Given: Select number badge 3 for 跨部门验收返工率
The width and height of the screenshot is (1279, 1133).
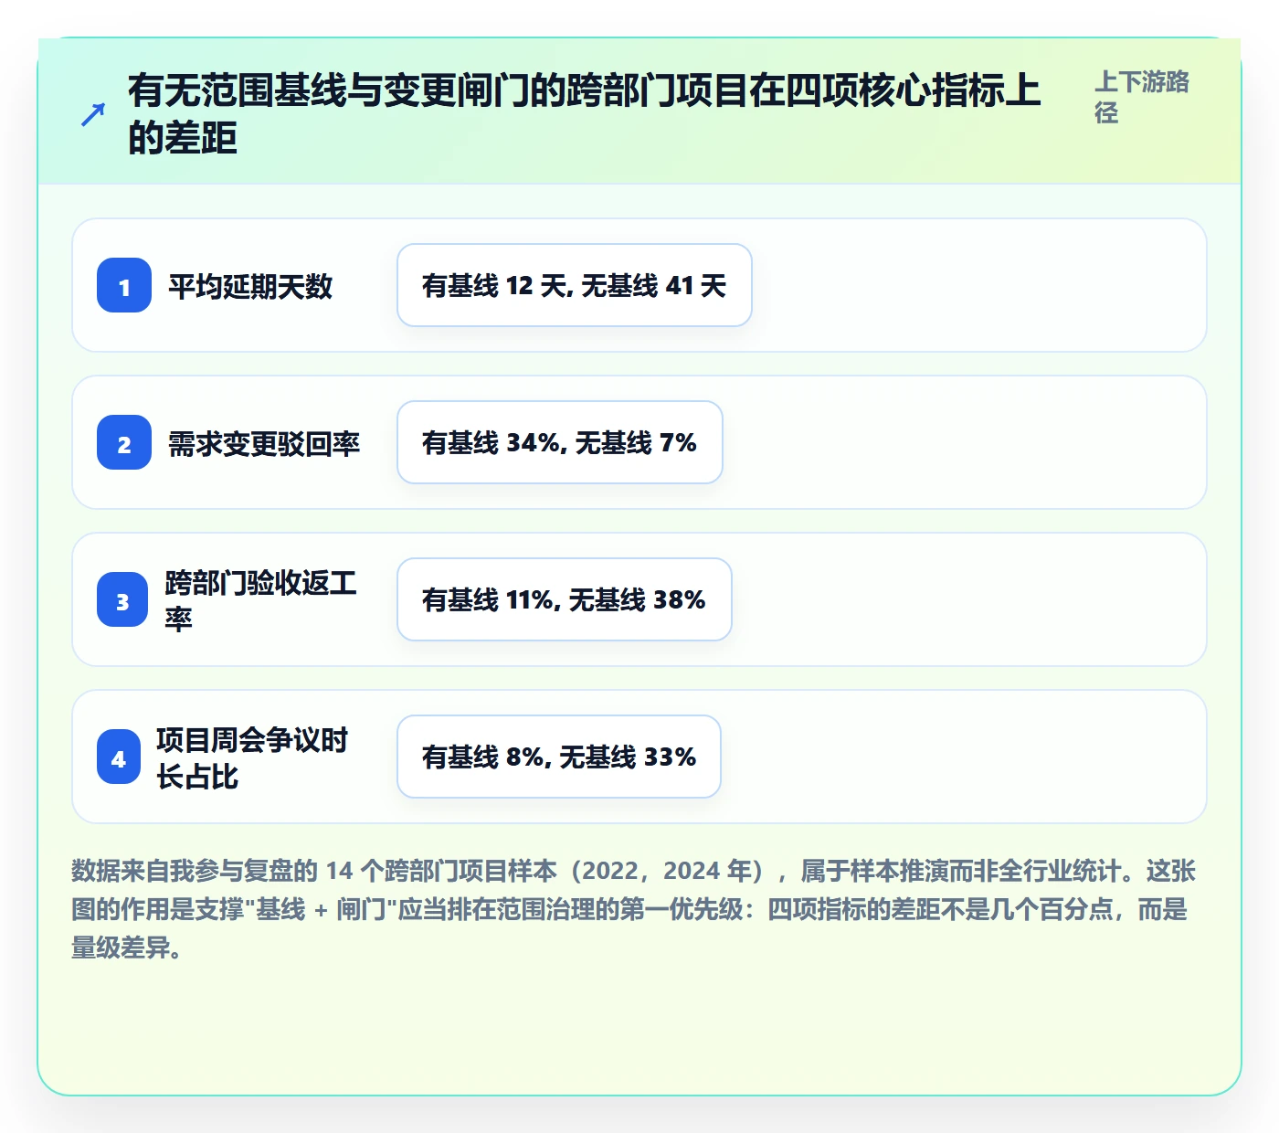Looking at the screenshot, I should pos(122,599).
